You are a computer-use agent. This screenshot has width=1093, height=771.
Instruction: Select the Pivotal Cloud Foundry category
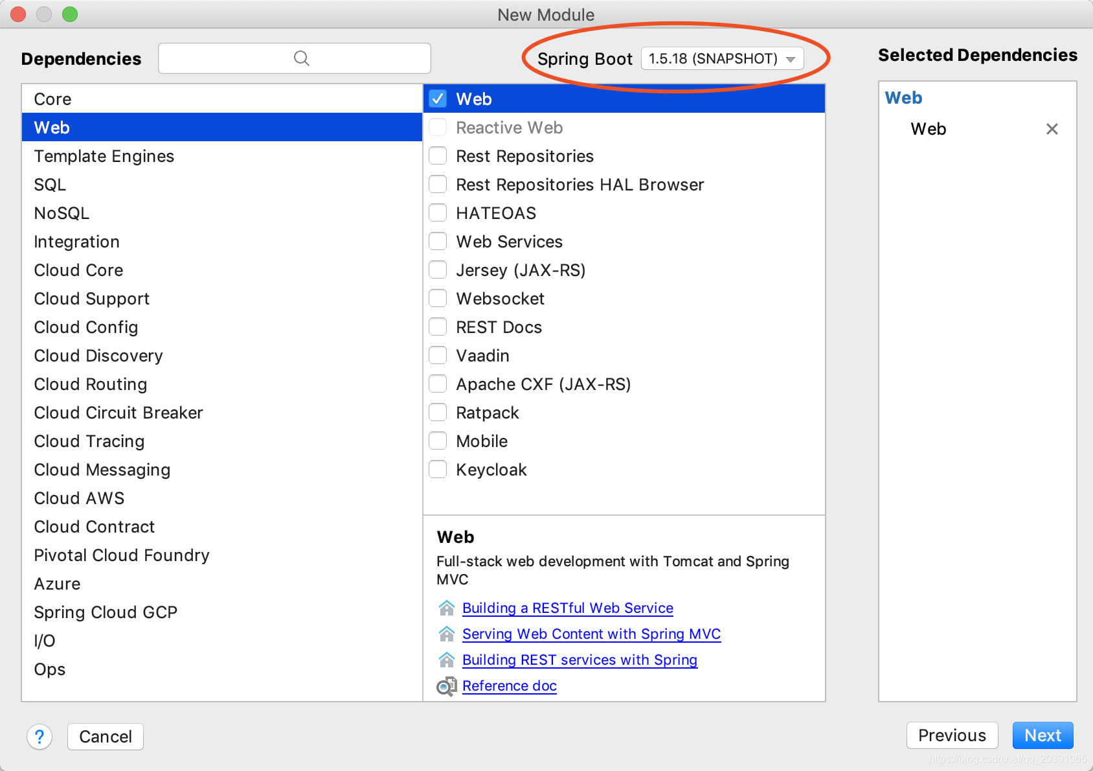[222, 555]
